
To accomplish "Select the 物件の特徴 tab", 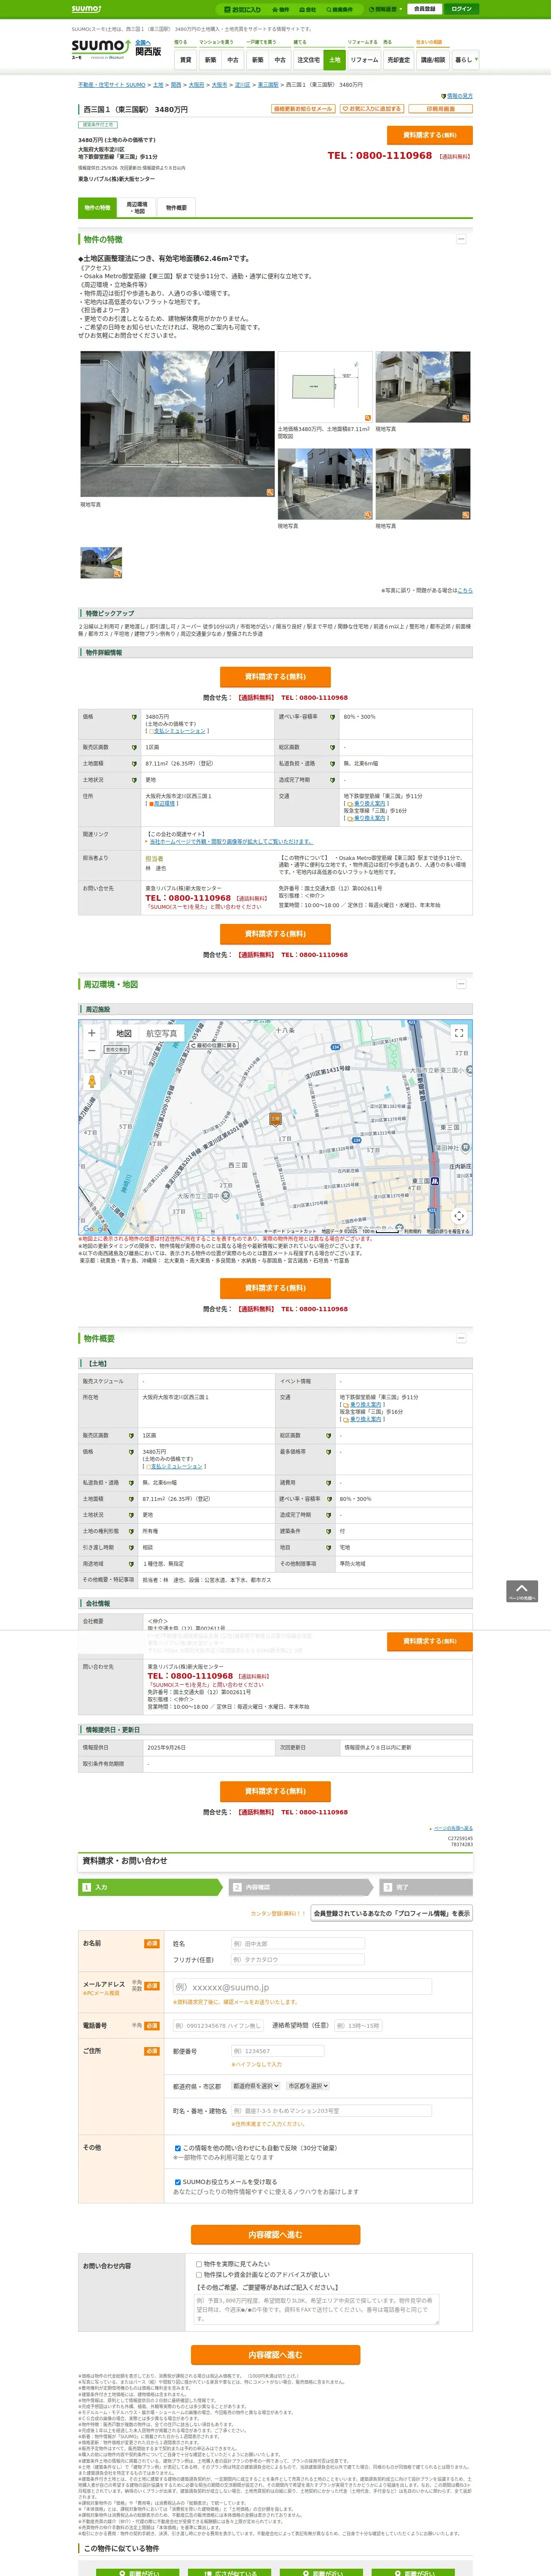I will click(x=98, y=208).
